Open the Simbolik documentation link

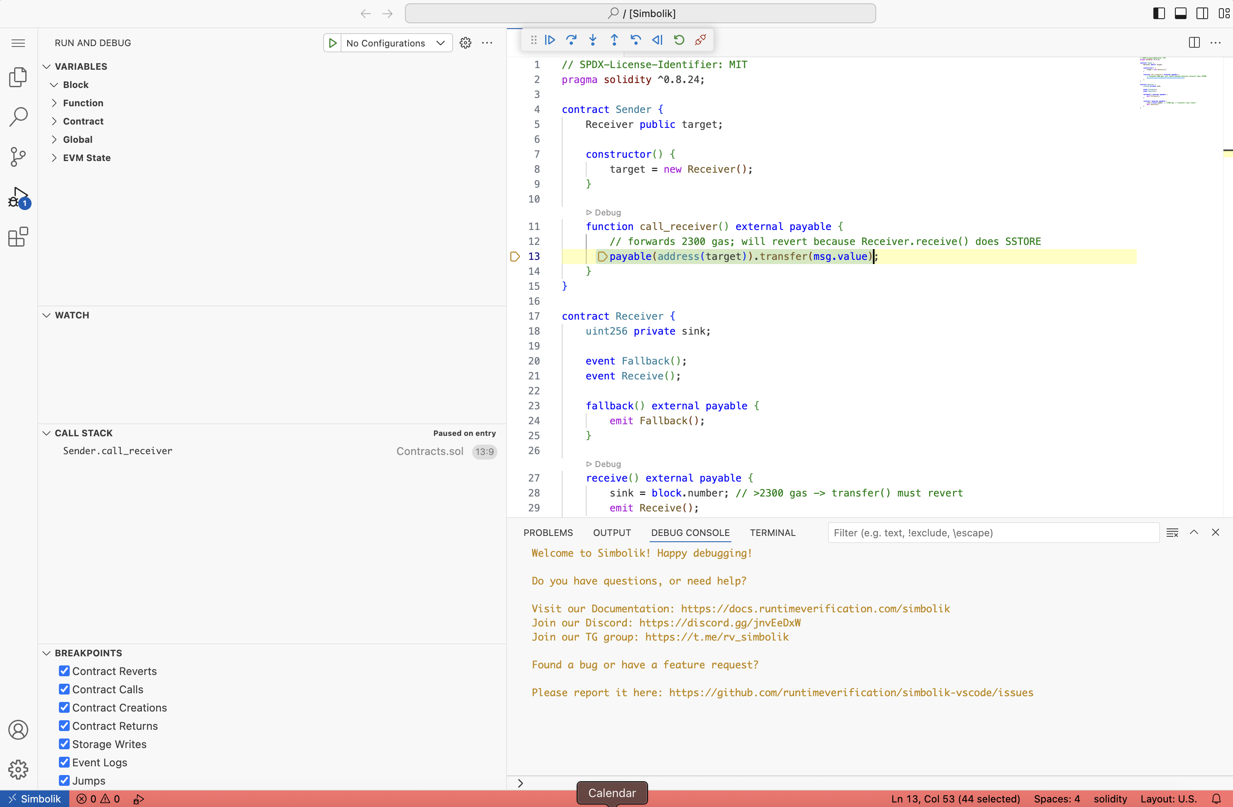pos(816,609)
